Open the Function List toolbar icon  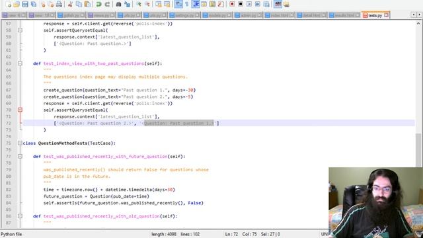tap(221, 4)
